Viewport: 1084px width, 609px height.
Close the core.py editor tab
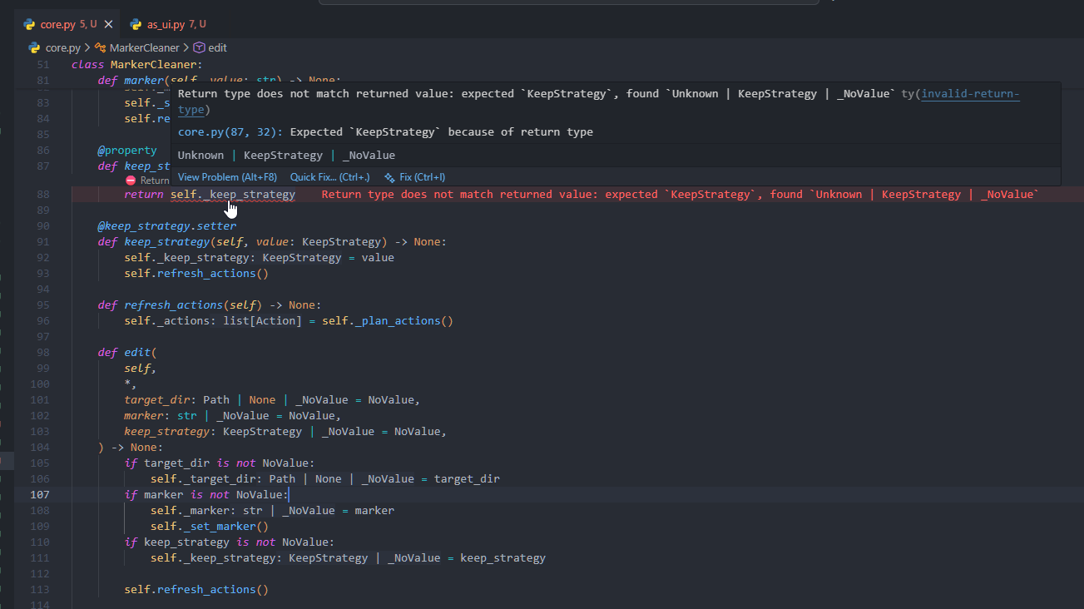click(x=108, y=24)
